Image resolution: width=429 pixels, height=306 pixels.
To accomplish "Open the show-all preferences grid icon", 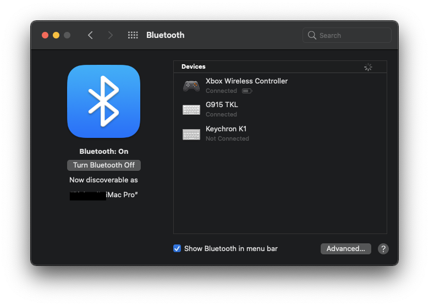I will (133, 35).
